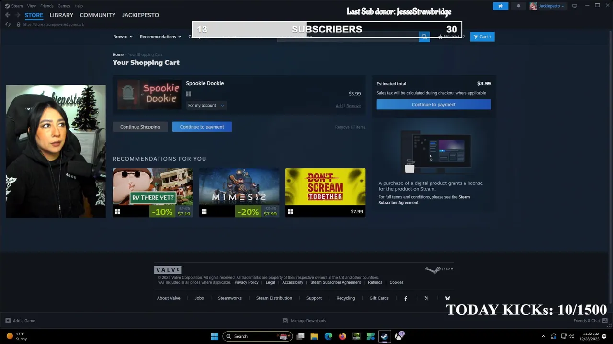Open the Bluesky butterfly icon link
Screen dimensions: 613x344
447,298
